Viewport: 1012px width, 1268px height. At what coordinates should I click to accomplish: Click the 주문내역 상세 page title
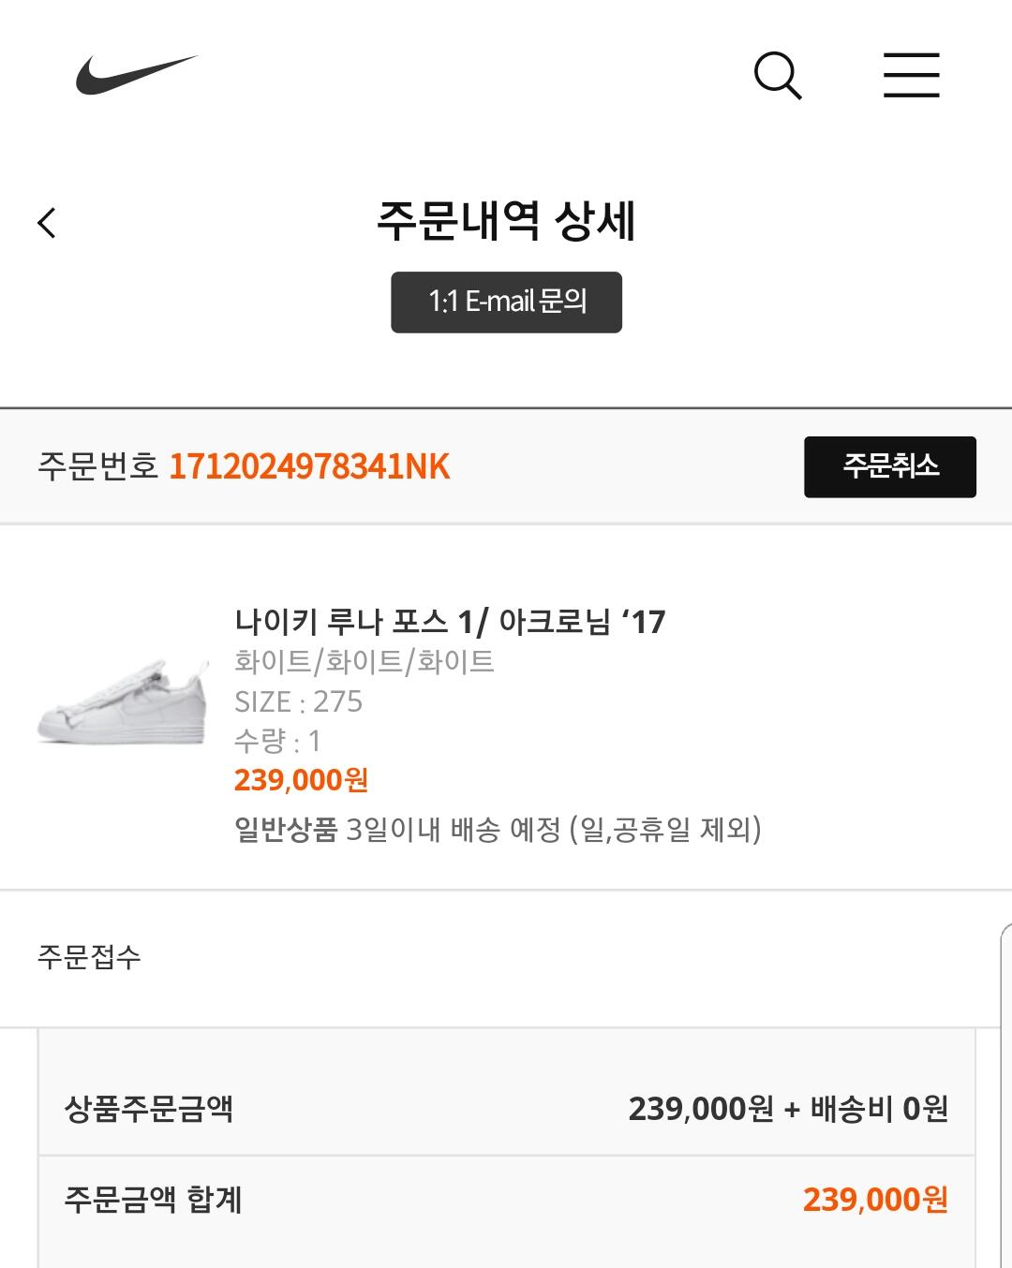coord(506,222)
